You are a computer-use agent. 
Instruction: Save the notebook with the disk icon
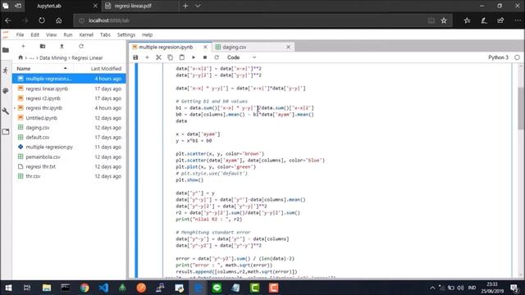coord(135,57)
